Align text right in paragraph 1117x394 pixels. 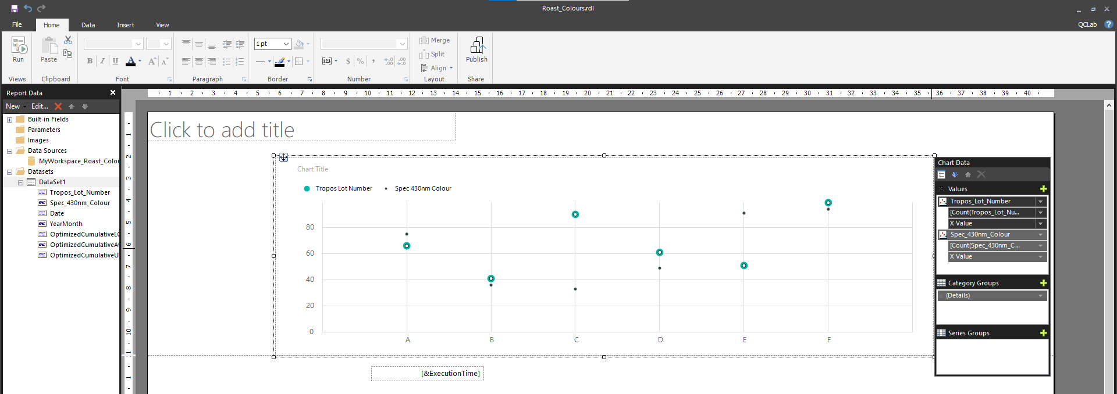(212, 61)
